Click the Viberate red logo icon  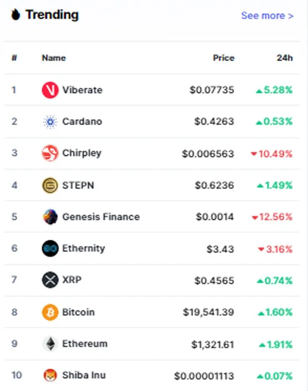50,90
